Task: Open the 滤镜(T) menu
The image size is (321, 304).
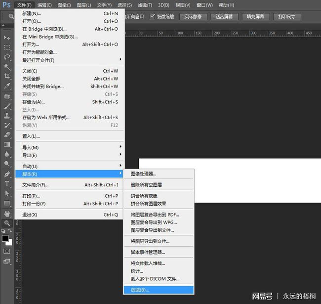Action: pyautogui.click(x=145, y=5)
